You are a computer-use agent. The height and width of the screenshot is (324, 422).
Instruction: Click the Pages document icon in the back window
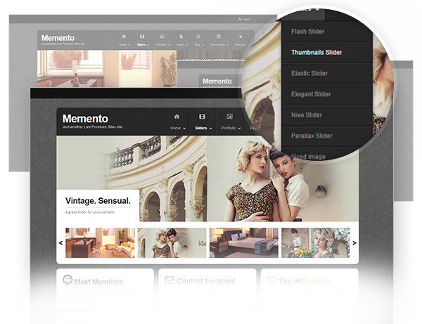pyautogui.click(x=181, y=37)
